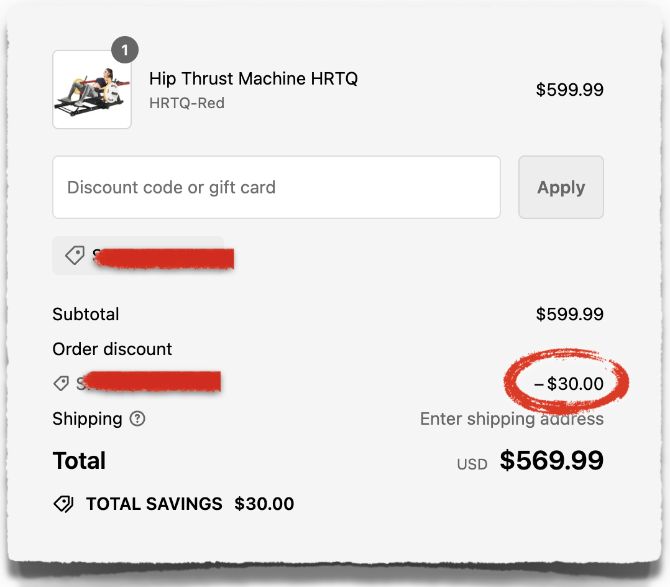The image size is (670, 587).
Task: Click the $569.99 total amount
Action: coord(551,460)
